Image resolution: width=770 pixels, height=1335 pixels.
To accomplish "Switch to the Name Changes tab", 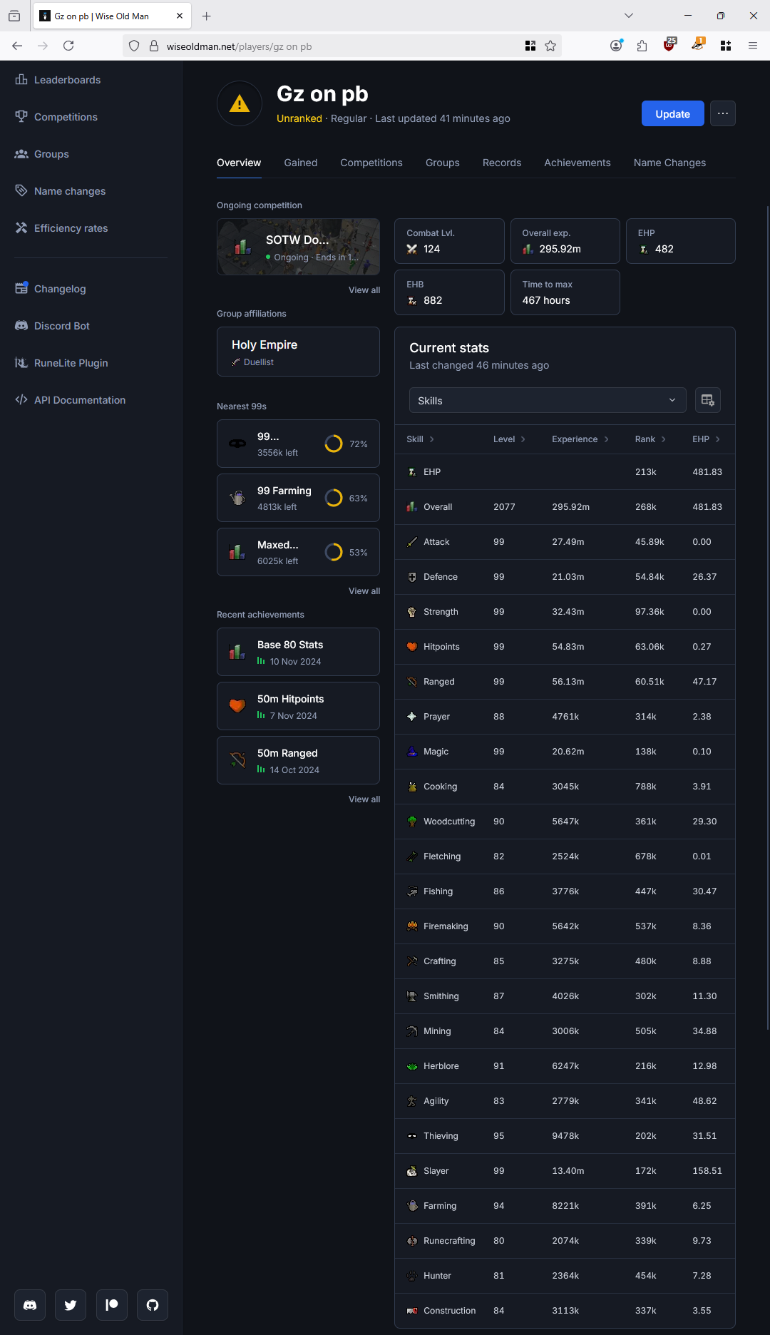I will 669,163.
